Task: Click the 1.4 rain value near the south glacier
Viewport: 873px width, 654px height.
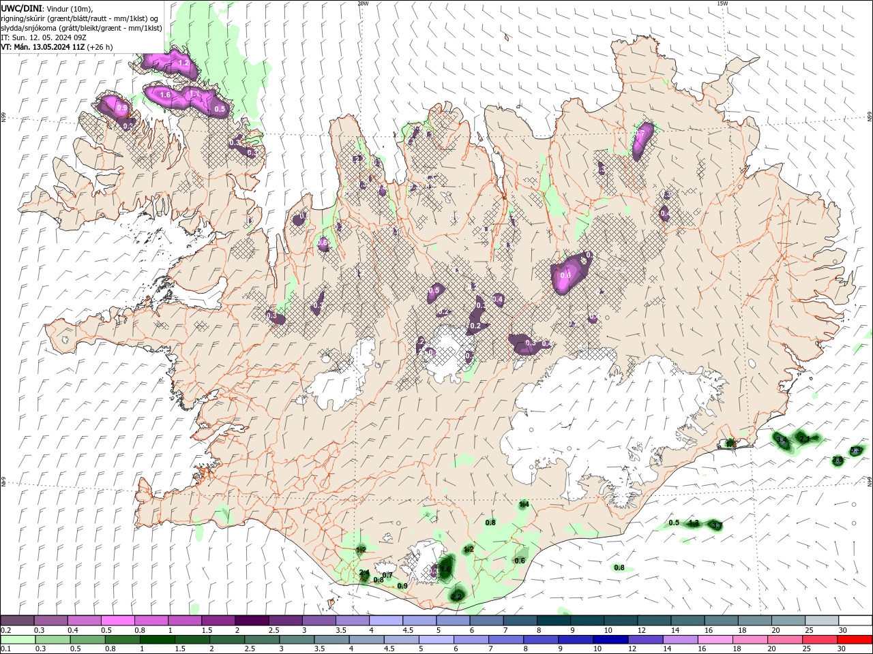Action: [524, 505]
